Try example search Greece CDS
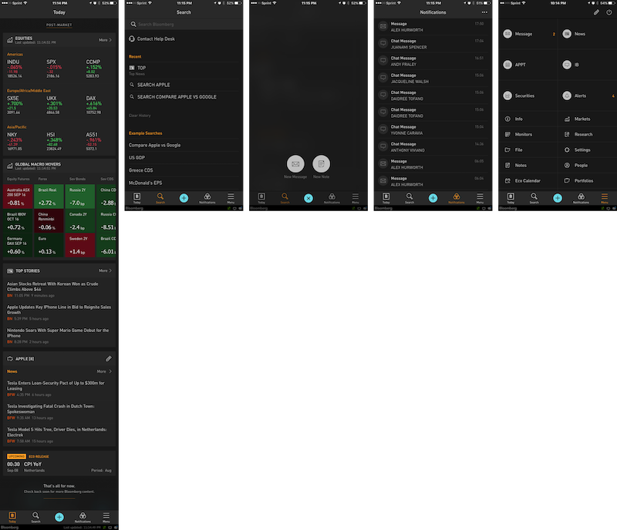This screenshot has width=617, height=530. pos(184,170)
